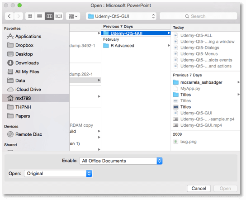This screenshot has height=200, width=246.
Task: Open the Open: Original dropdown
Action: 58,173
